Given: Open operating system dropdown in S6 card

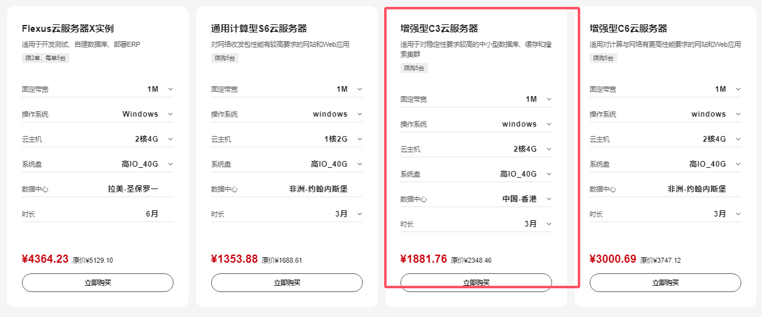Looking at the screenshot, I should 287,114.
